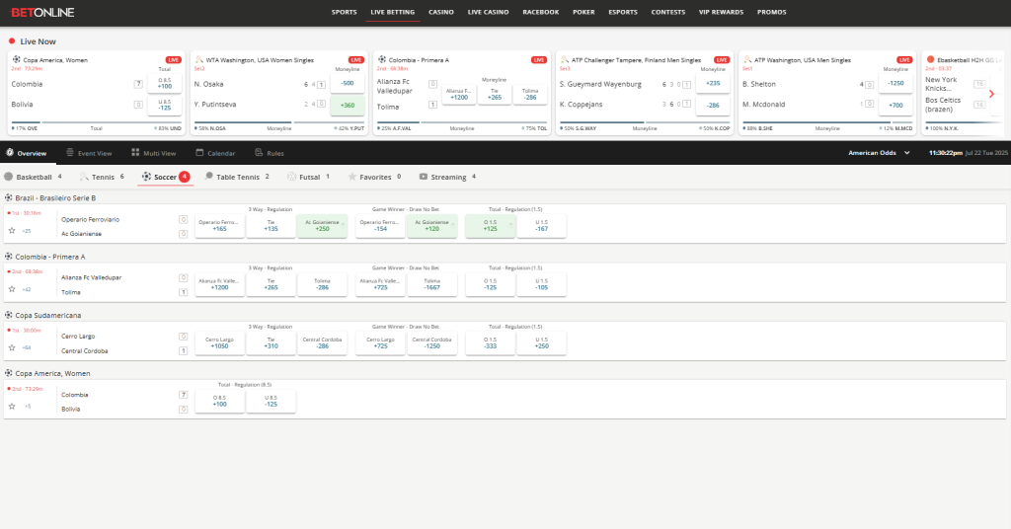
Task: Bet Y. Putintseva +360 moneyline card
Action: click(x=348, y=105)
